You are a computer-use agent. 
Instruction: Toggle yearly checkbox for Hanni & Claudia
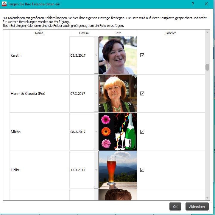(142, 94)
